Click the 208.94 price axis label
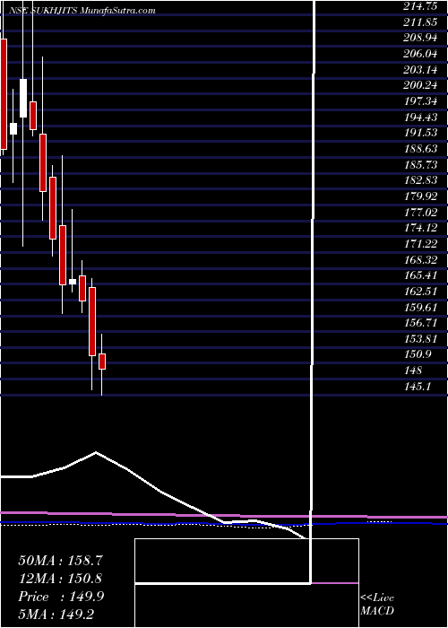448x628 pixels. click(x=422, y=38)
